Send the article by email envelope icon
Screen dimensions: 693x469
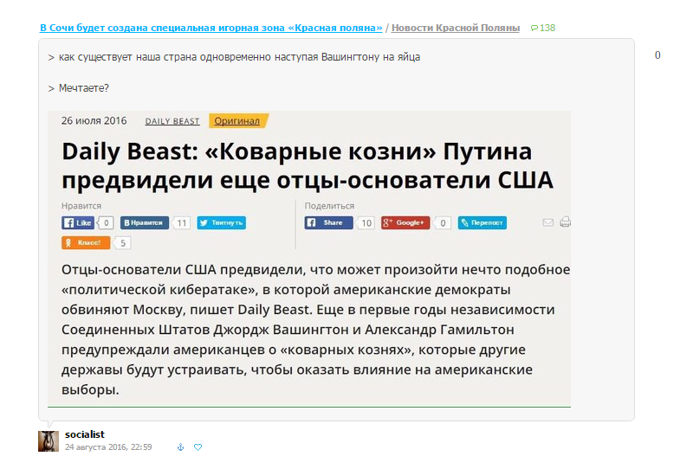[x=547, y=222]
